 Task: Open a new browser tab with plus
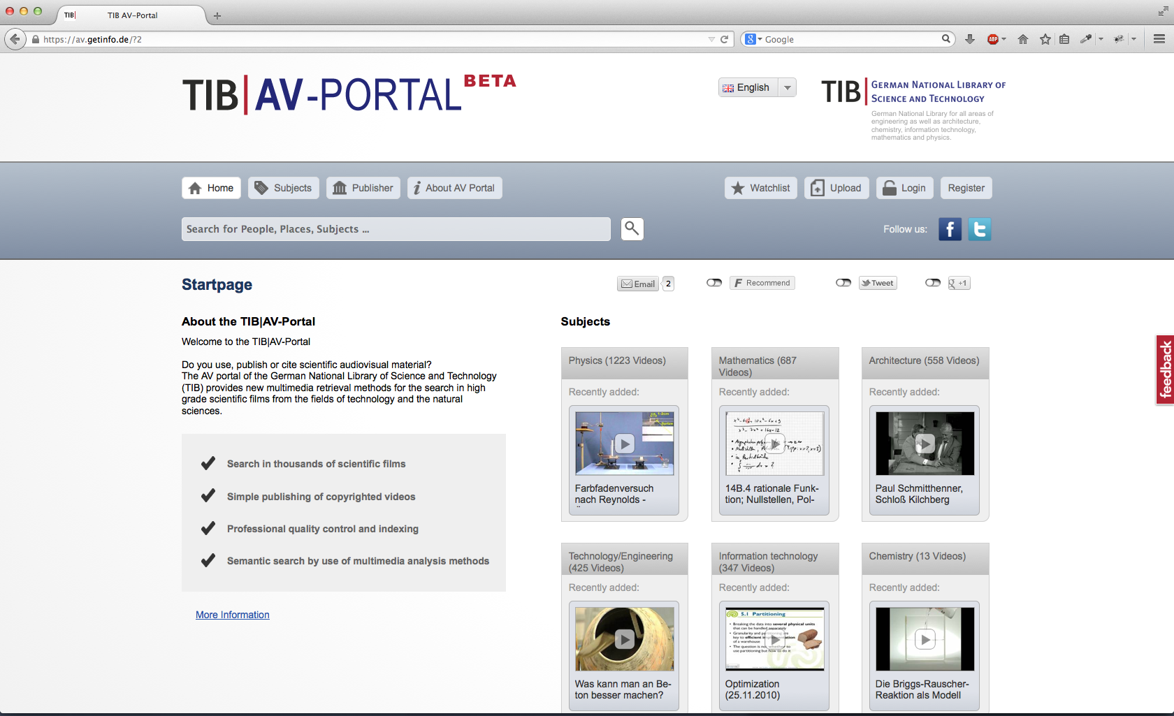coord(217,15)
